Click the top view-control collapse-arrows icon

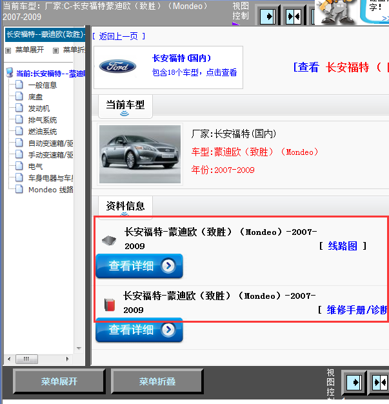coord(294,17)
